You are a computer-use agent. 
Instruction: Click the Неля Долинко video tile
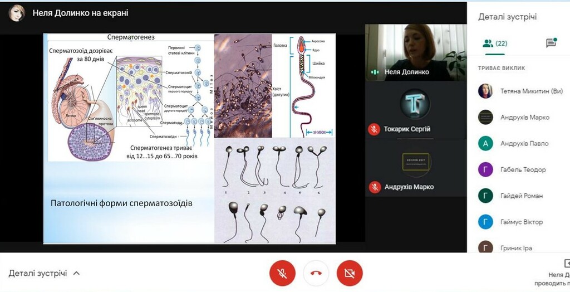point(416,52)
